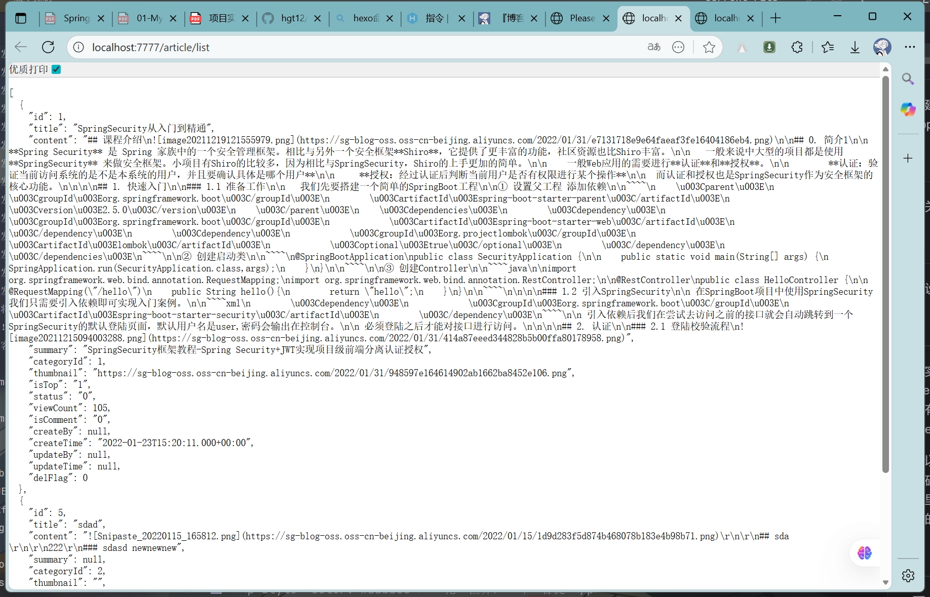Click the sidebar search icon

(908, 79)
